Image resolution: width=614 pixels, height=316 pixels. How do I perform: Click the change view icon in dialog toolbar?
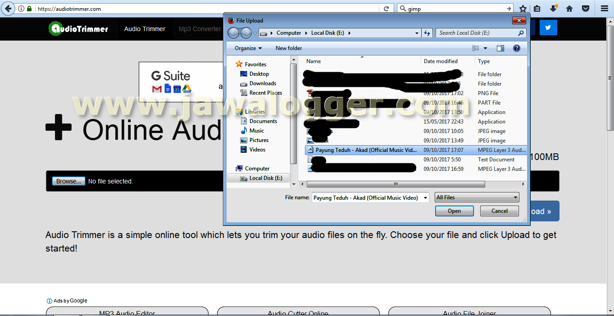pyautogui.click(x=476, y=48)
